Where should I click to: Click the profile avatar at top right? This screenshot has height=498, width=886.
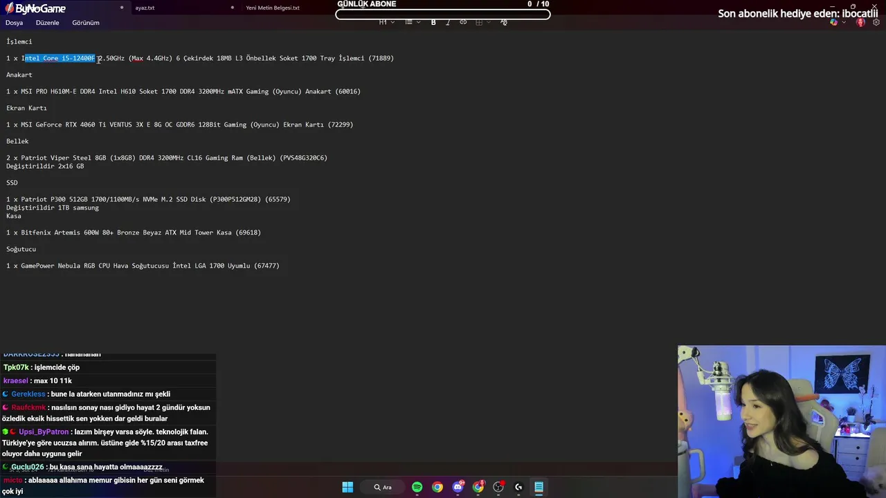tap(860, 22)
